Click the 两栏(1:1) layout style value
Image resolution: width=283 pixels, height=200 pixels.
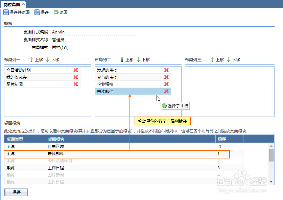click(60, 47)
